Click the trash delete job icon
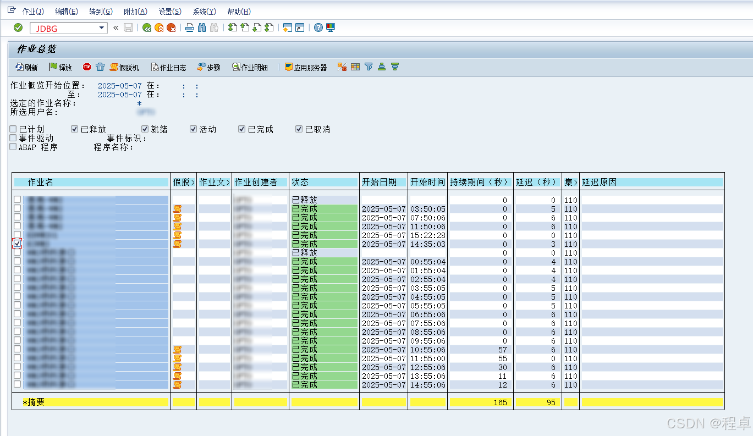Screen dimensions: 753x436 tap(100, 67)
